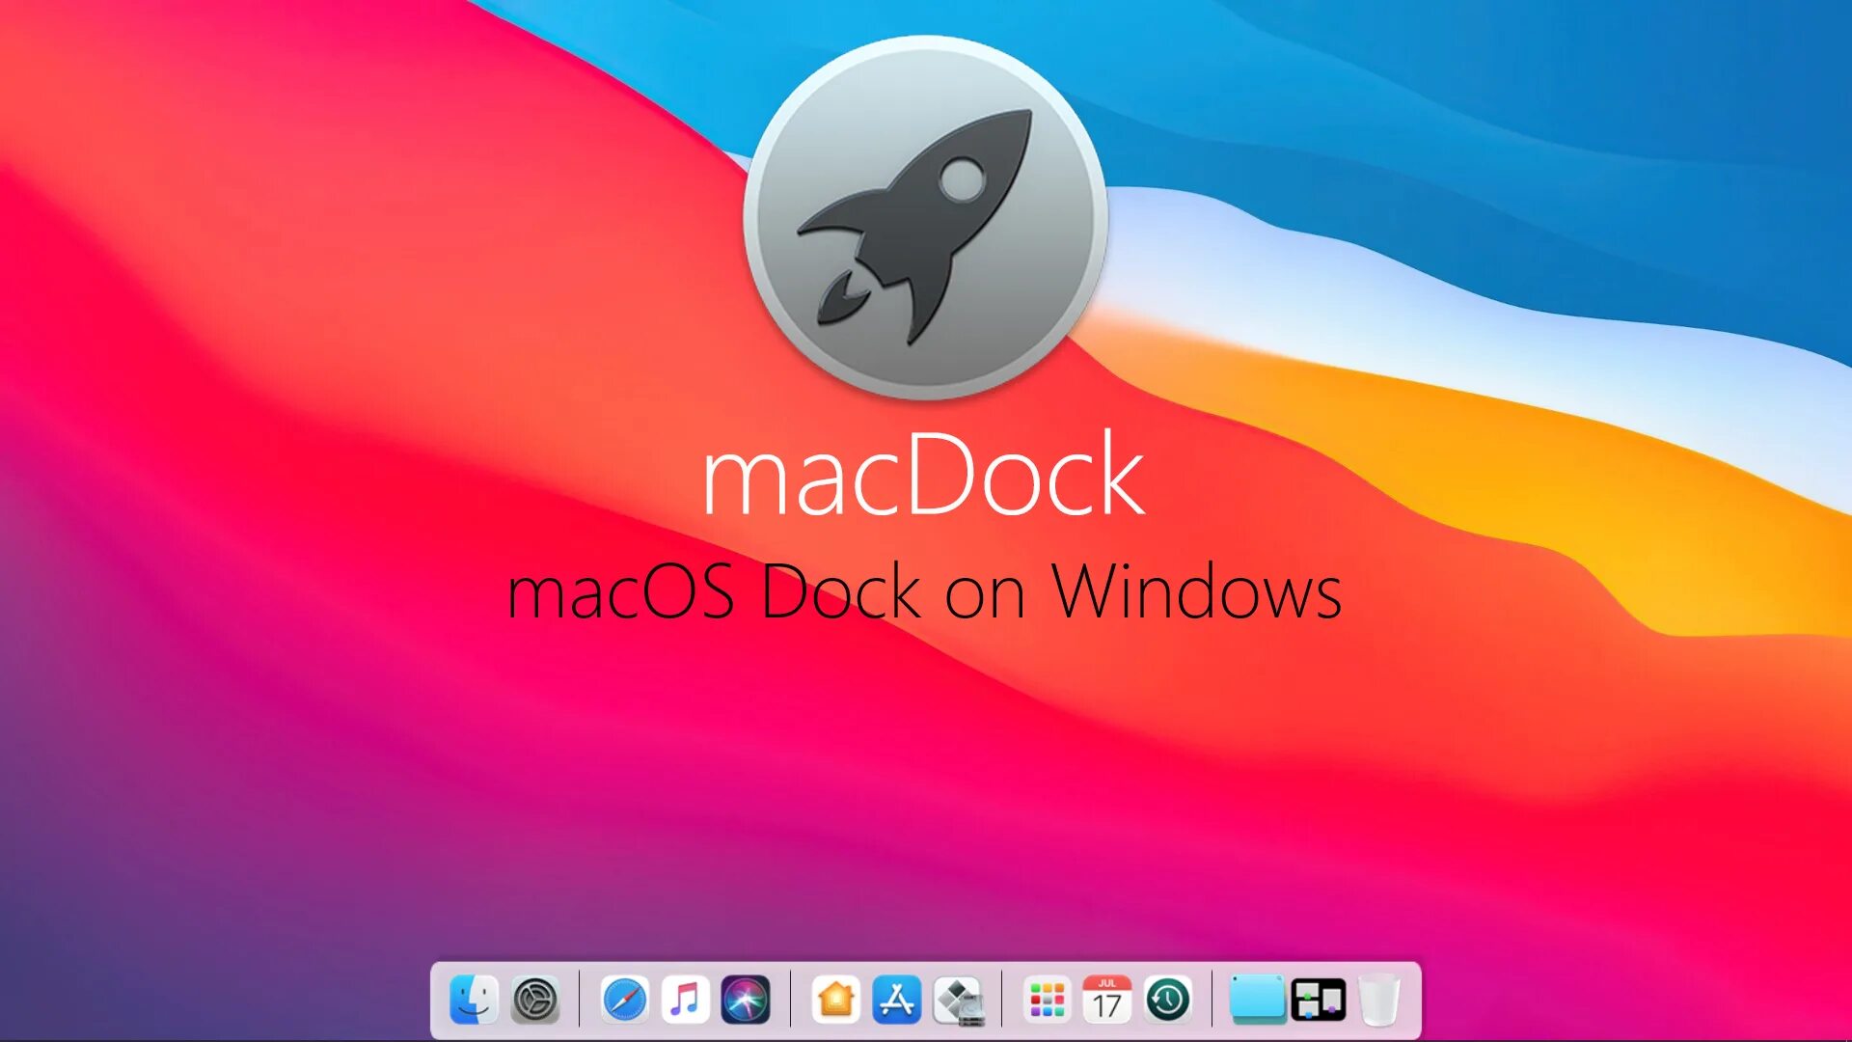Activate Siri from the dock
Screen dimensions: 1852x1042
[x=746, y=1000]
